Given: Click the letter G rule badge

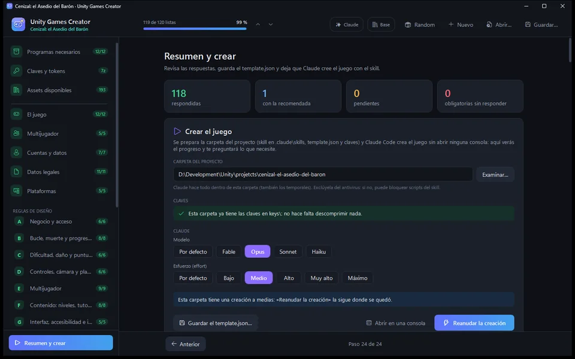Looking at the screenshot, I should pos(19,322).
